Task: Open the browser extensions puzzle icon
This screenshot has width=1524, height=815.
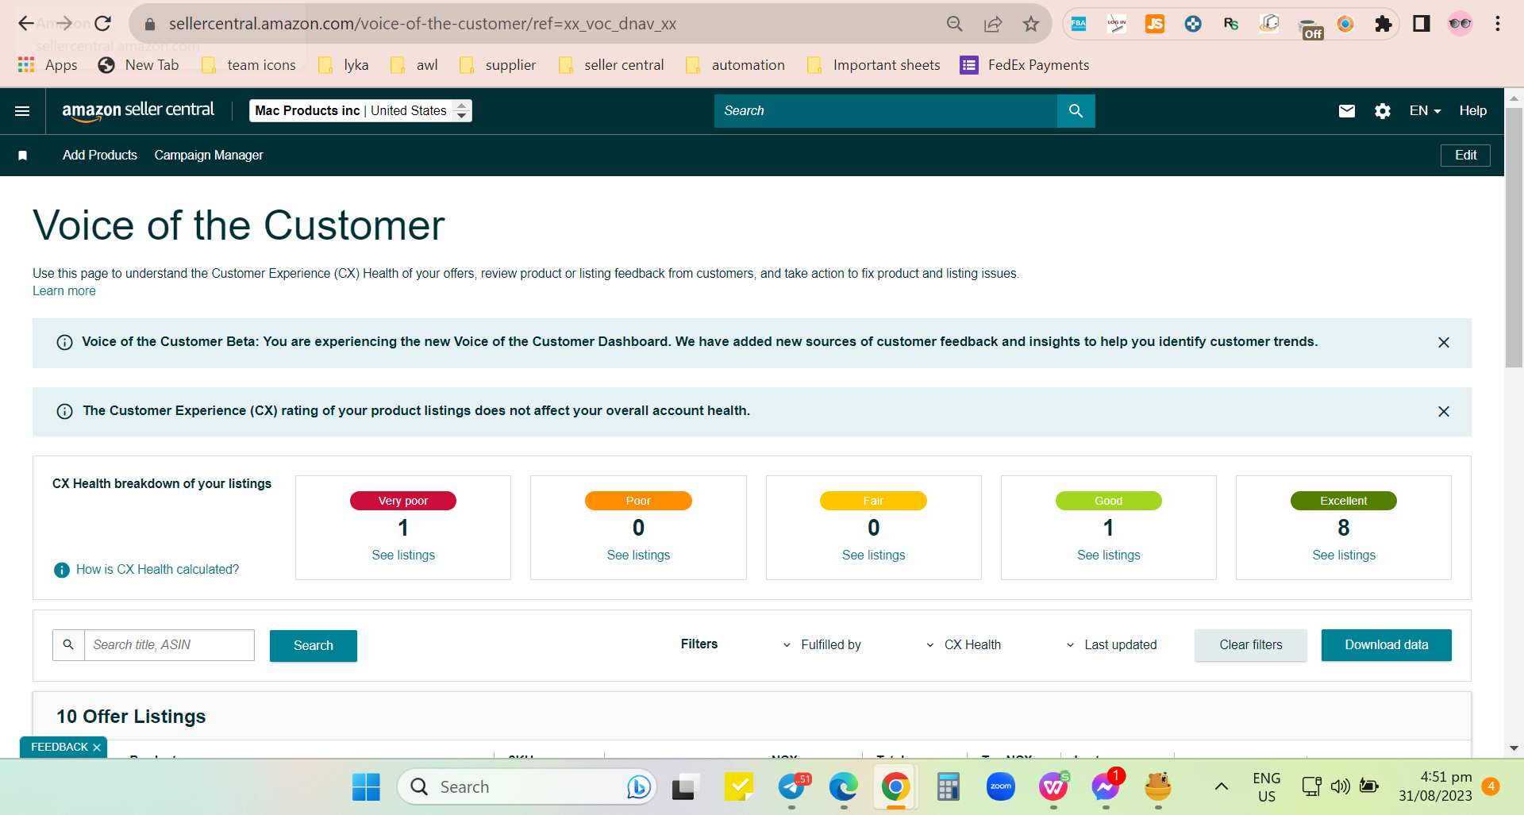Action: click(1384, 24)
